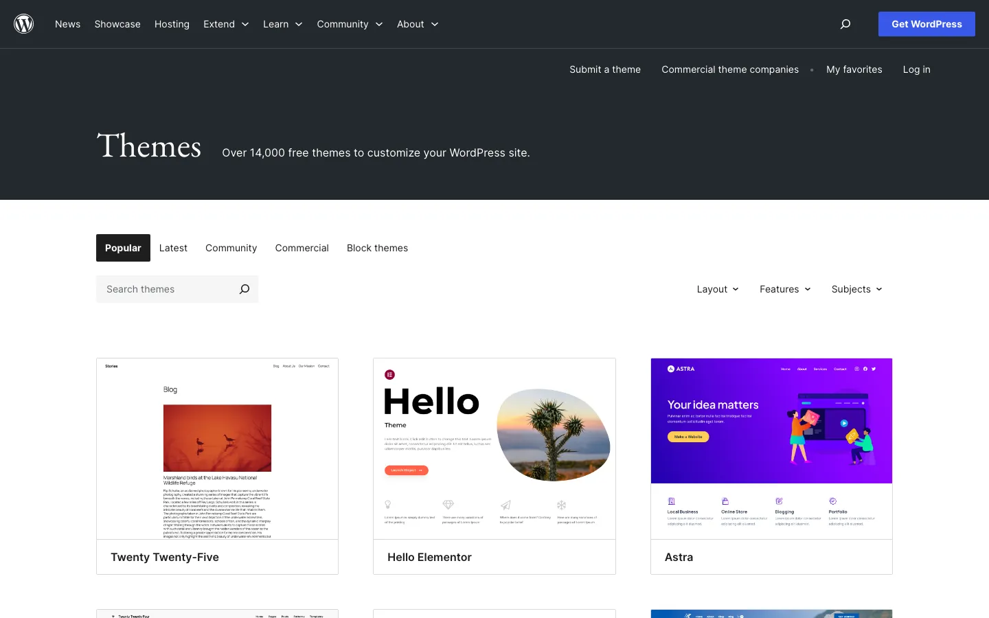Submit search with themes search magnifier icon
989x618 pixels.
(x=245, y=289)
